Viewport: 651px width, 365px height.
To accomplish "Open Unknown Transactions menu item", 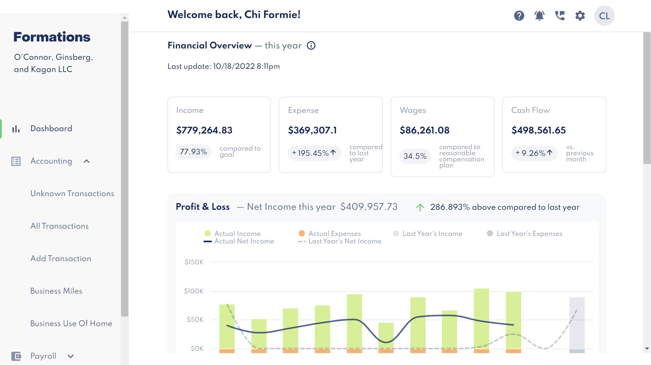I will point(72,194).
